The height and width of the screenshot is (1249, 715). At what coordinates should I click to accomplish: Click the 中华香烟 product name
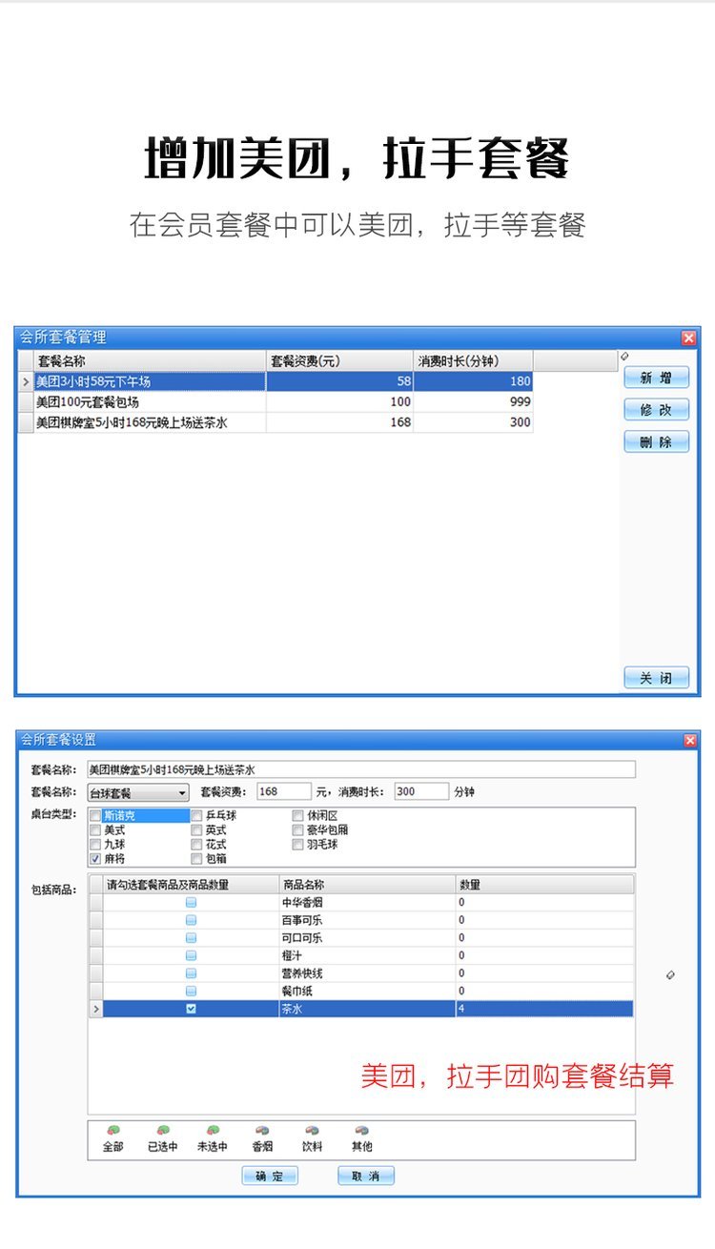click(302, 902)
